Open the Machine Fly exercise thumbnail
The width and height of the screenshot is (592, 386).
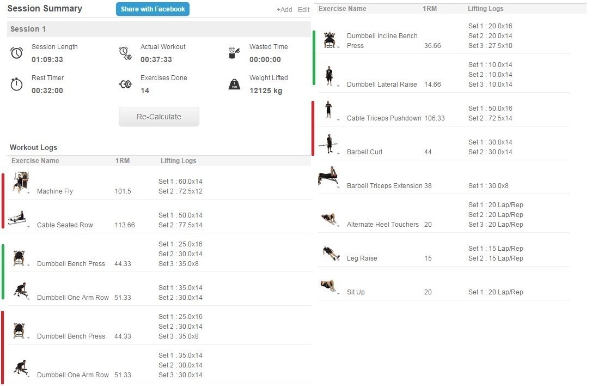coord(20,183)
